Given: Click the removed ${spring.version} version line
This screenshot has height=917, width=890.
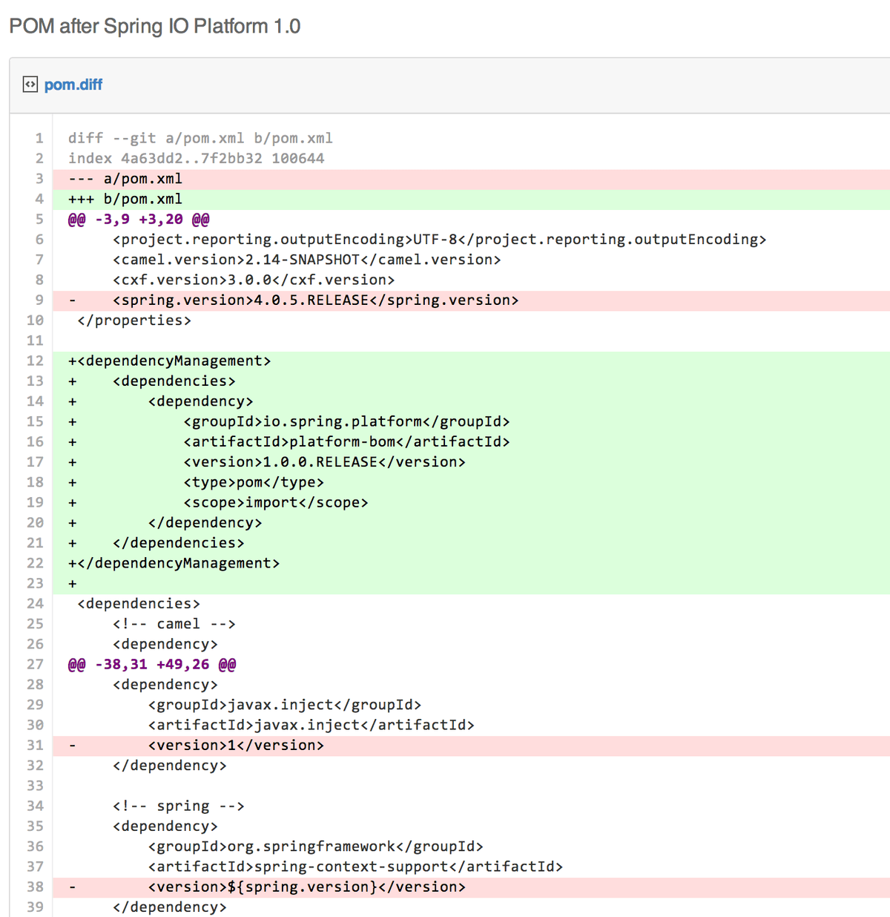Looking at the screenshot, I should click(x=306, y=887).
